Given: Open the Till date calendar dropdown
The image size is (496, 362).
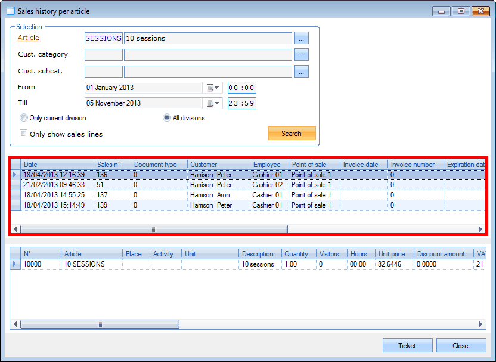Looking at the screenshot, I should coord(213,103).
